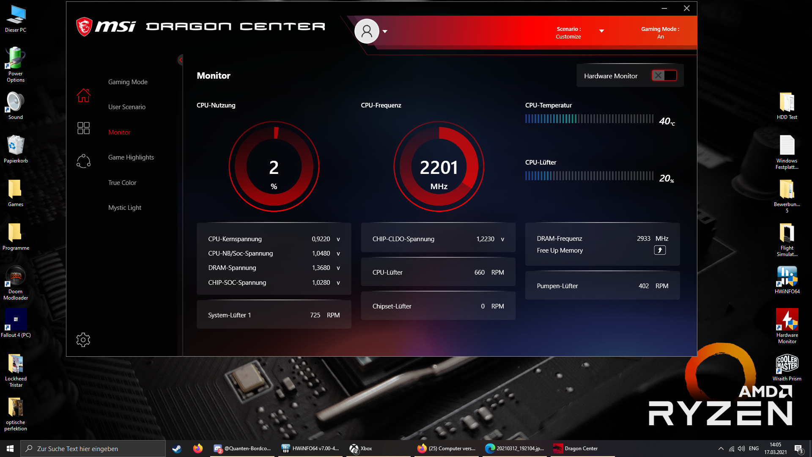This screenshot has height=457, width=812.
Task: Click the MSI dragon shield logo
Action: tap(84, 27)
